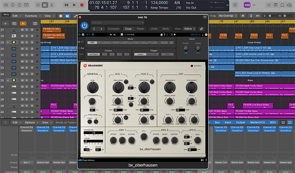Open the Functions menu in tracks area
This screenshot has width=295, height=173.
point(33,16)
